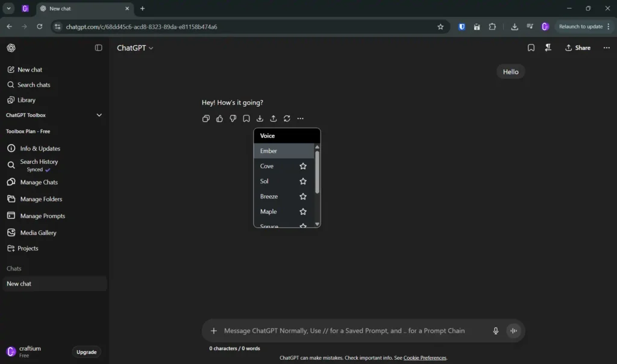Image resolution: width=617 pixels, height=364 pixels.
Task: Toggle the favorite star for Maple
Action: click(303, 212)
